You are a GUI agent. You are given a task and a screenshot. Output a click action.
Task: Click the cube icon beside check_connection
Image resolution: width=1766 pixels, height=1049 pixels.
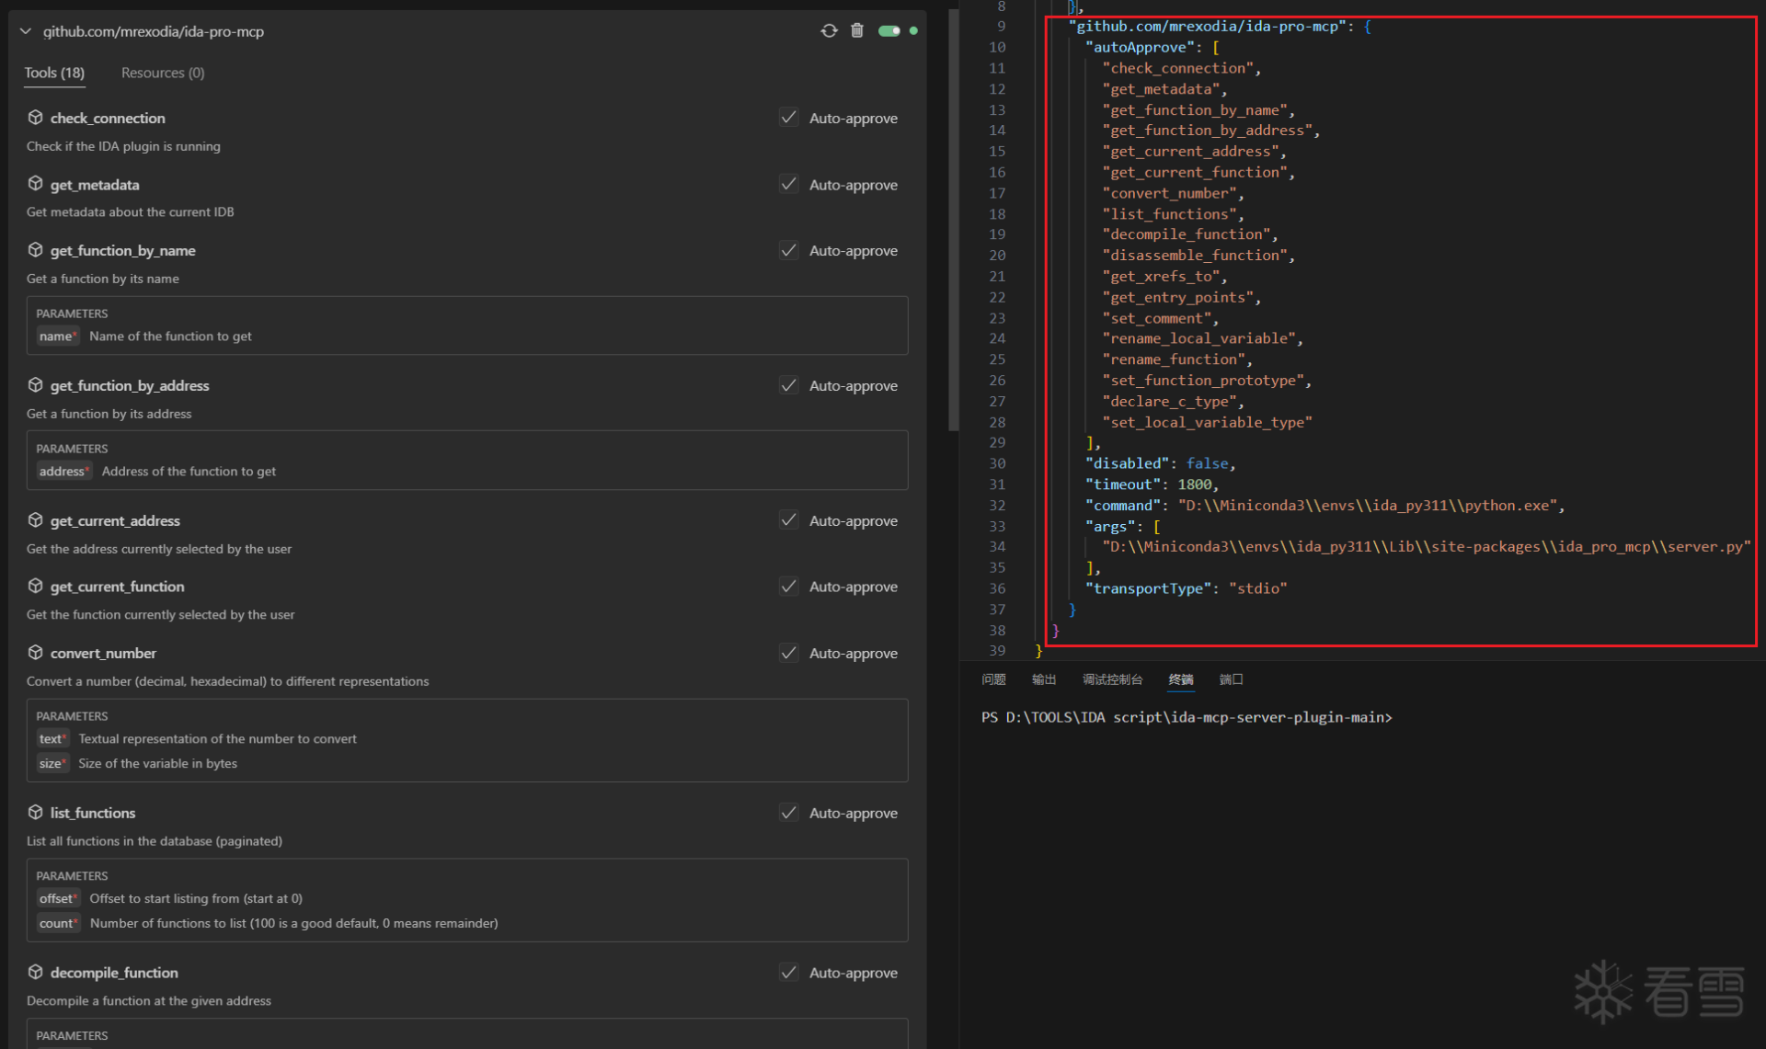[x=35, y=118]
